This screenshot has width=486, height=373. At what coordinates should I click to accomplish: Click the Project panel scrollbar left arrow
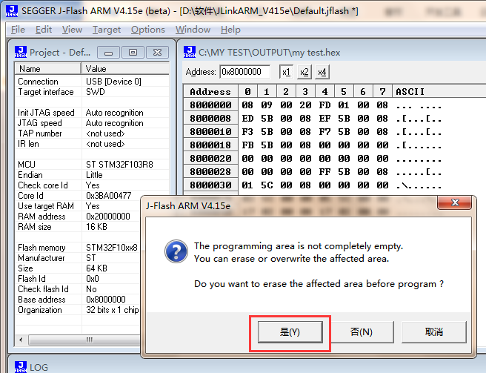click(x=21, y=340)
